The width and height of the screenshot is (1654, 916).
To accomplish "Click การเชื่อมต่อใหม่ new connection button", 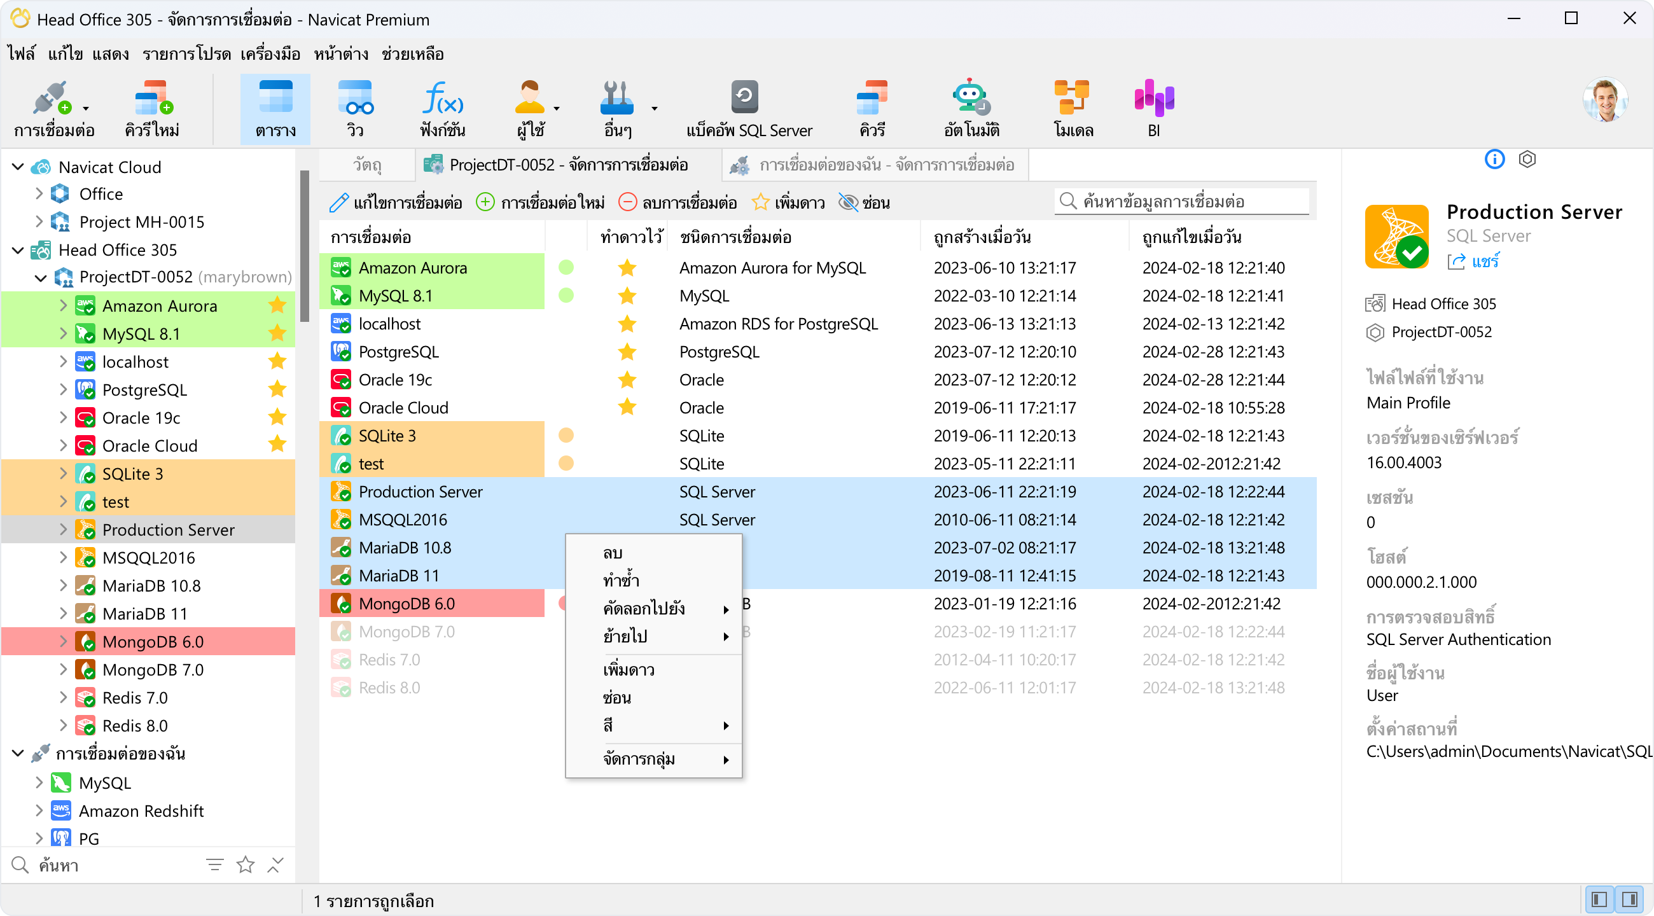I will tap(540, 203).
